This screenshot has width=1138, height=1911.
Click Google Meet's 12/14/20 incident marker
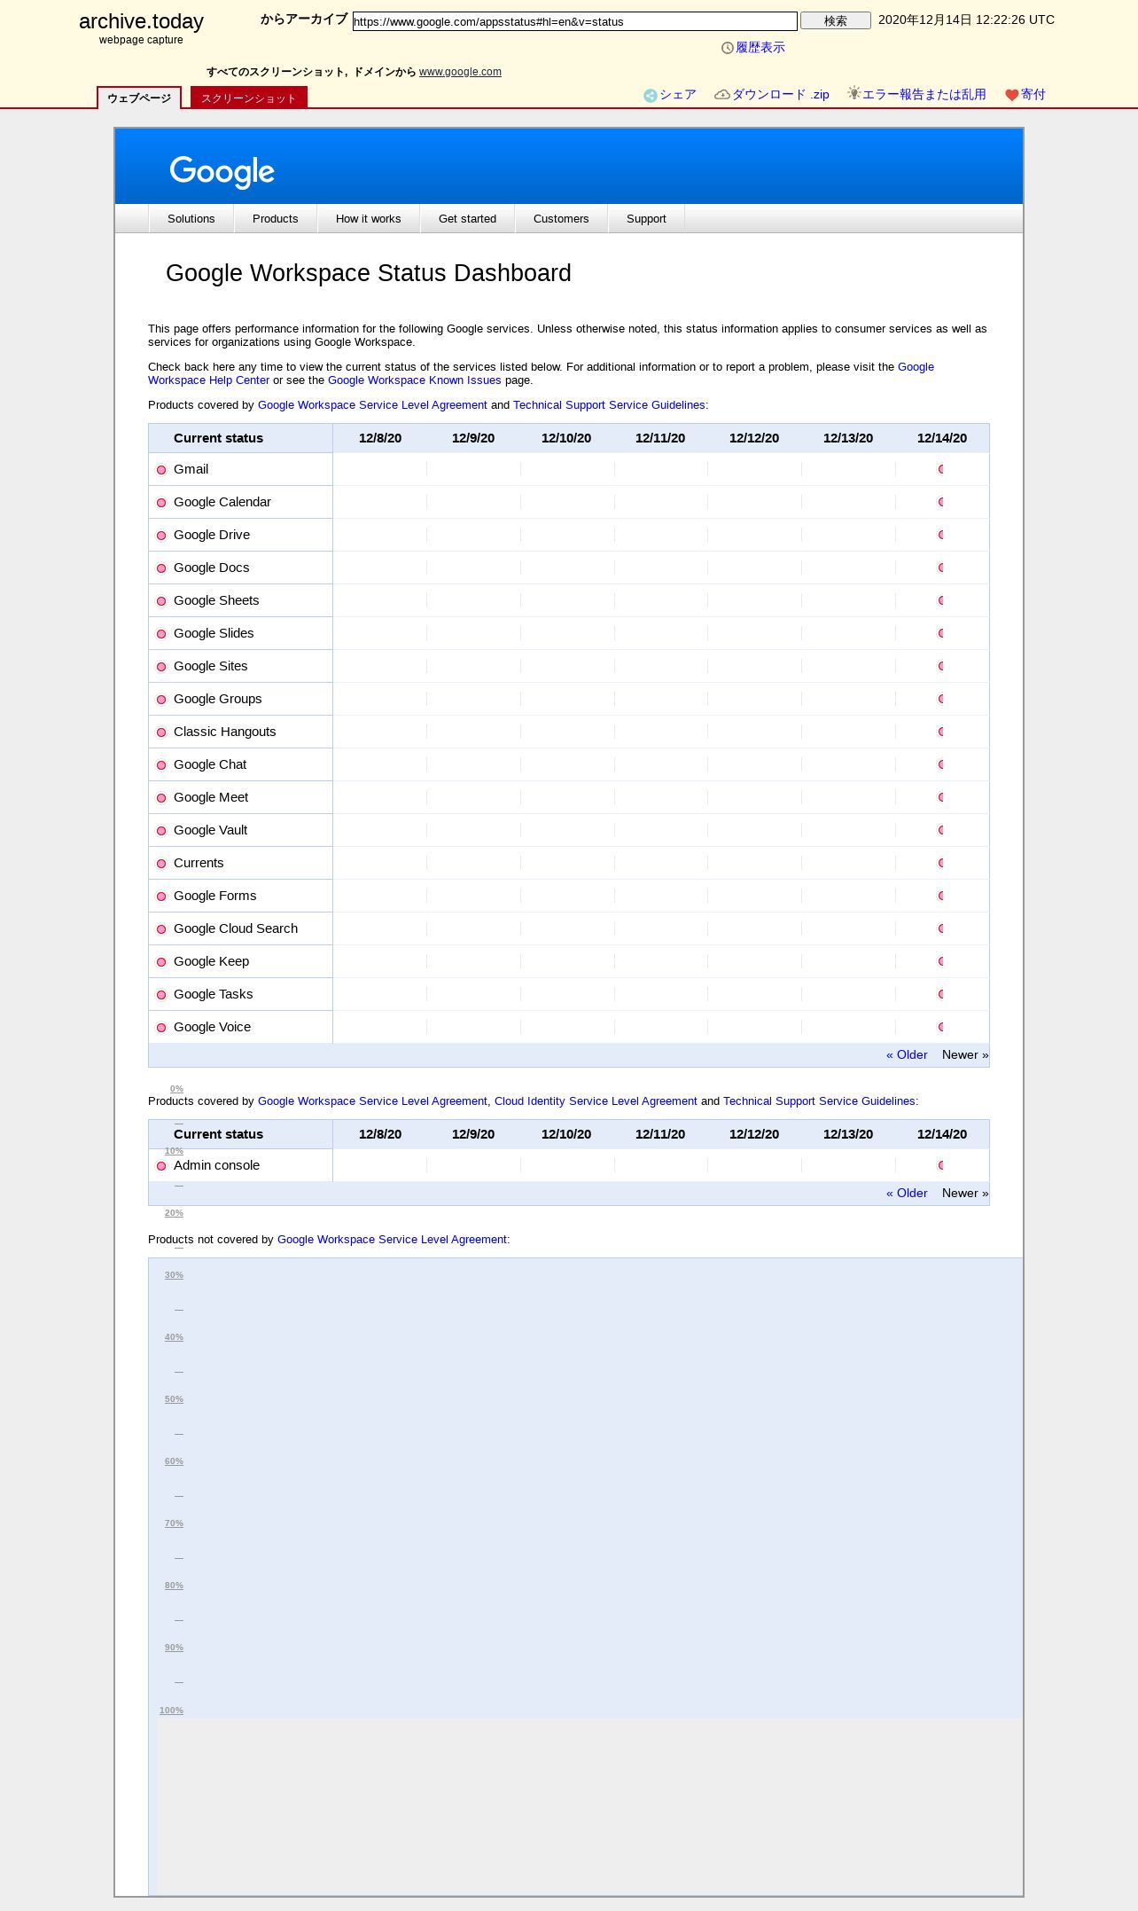(940, 797)
